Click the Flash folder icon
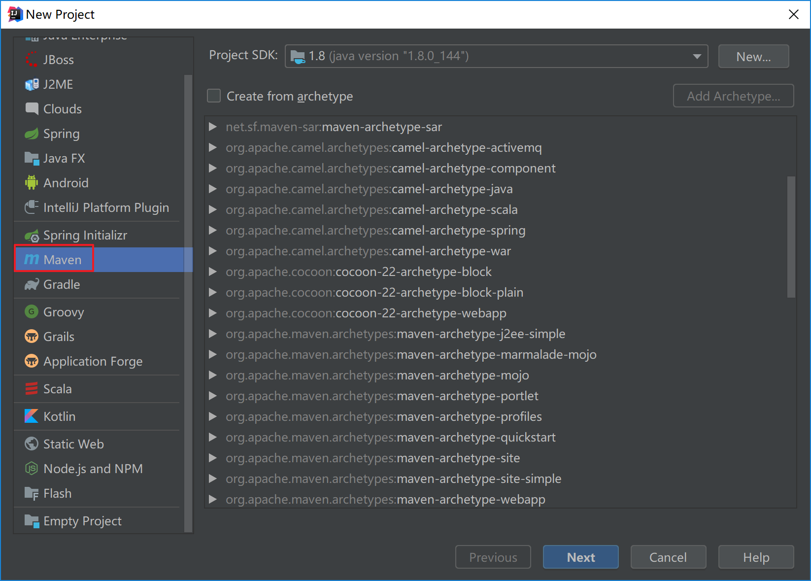Image resolution: width=811 pixels, height=581 pixels. [x=32, y=493]
